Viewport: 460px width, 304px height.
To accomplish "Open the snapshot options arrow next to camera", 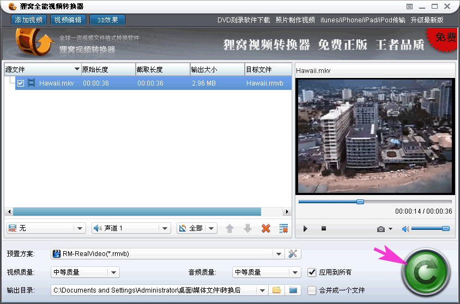I will click(x=390, y=229).
